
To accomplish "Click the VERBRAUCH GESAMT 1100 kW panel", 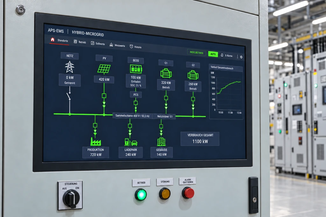I will tap(200, 139).
